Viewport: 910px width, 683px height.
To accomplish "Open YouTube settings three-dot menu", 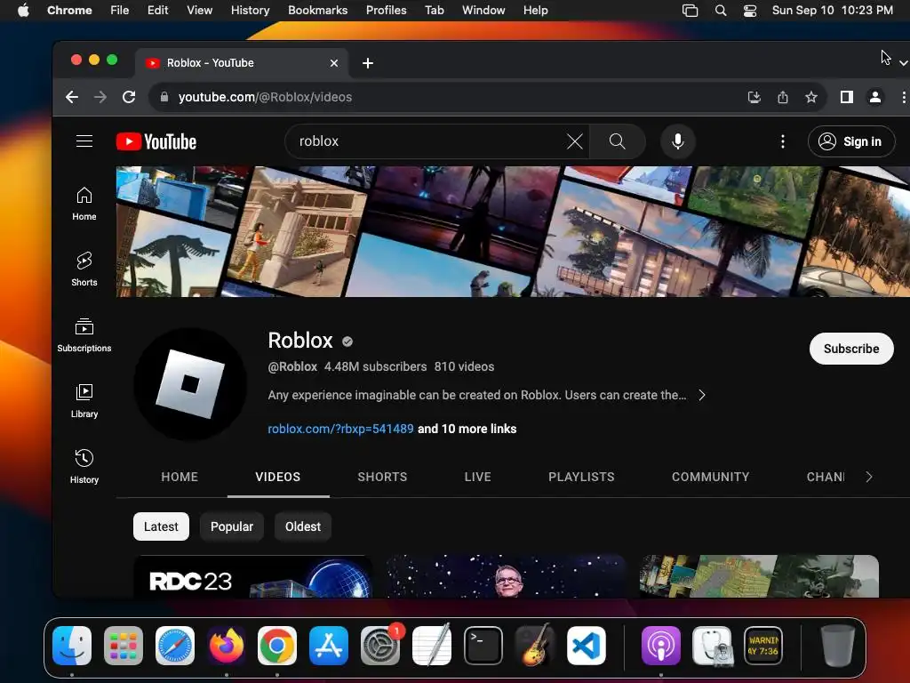I will tap(782, 141).
